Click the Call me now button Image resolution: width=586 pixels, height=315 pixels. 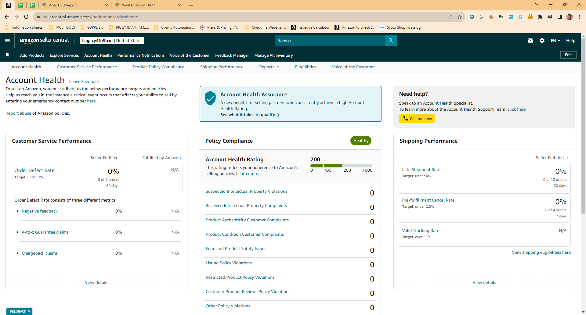[417, 119]
